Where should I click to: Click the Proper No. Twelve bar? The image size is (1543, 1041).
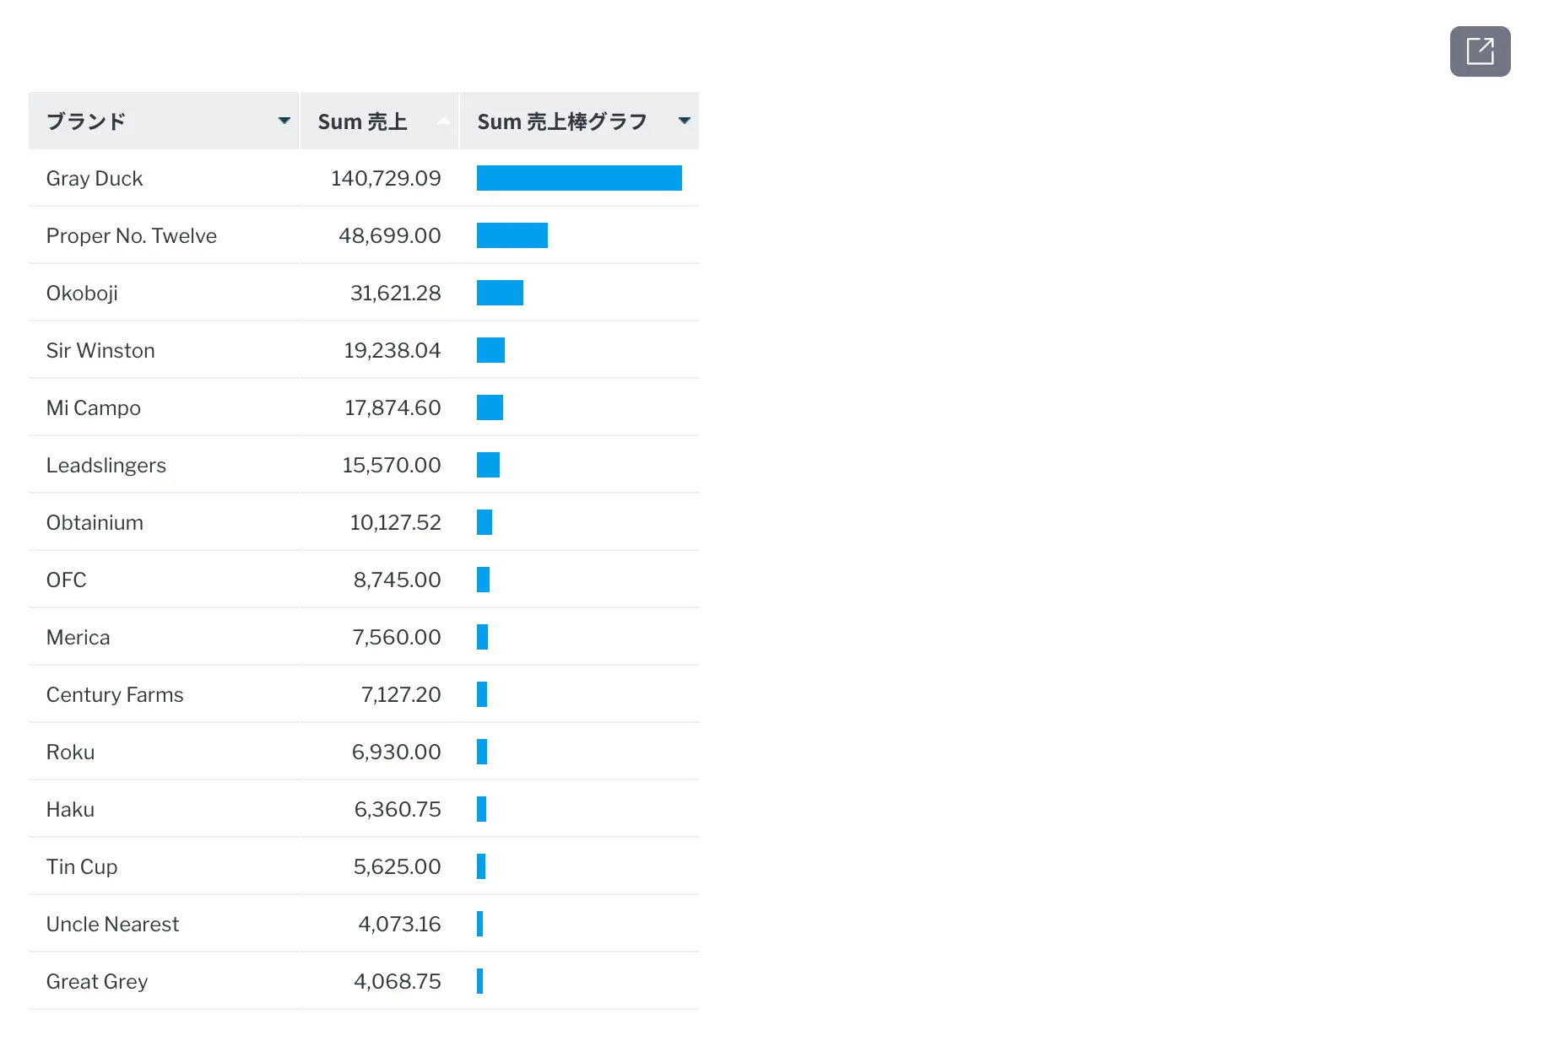(x=512, y=235)
